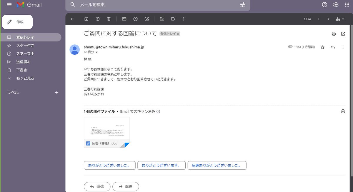Snooze this email with clock icon
The height and width of the screenshot is (192, 353).
coord(135,19)
